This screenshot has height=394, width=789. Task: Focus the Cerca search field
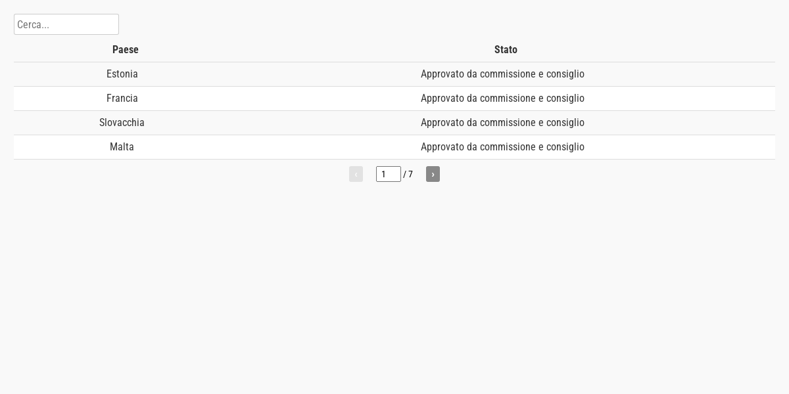click(66, 24)
